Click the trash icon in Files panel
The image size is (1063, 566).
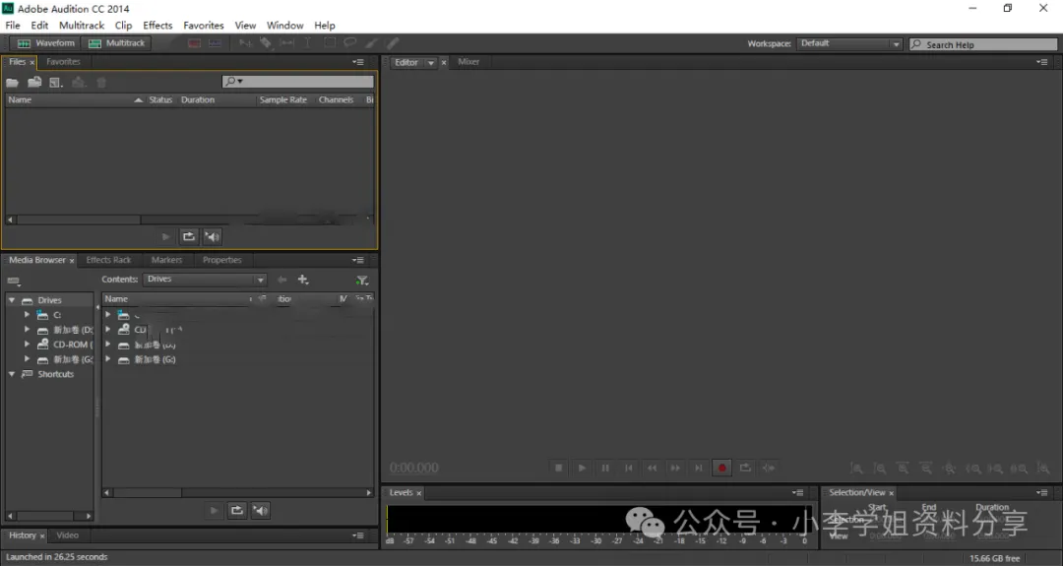(101, 83)
